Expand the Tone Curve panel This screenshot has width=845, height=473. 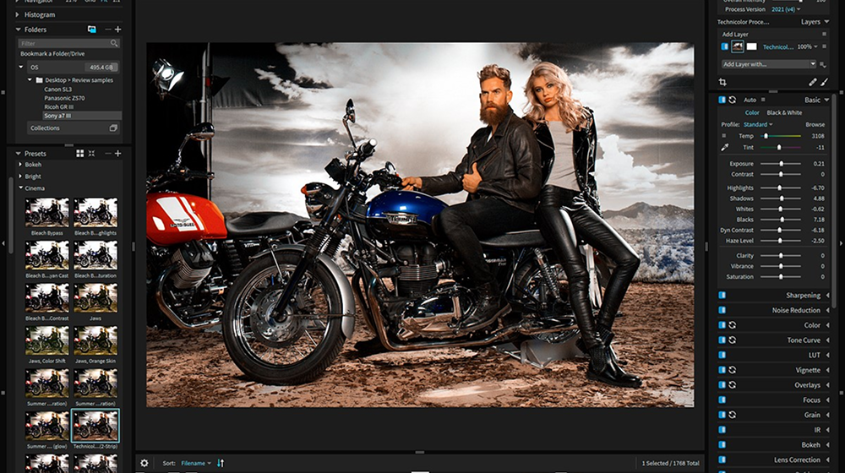tap(827, 340)
